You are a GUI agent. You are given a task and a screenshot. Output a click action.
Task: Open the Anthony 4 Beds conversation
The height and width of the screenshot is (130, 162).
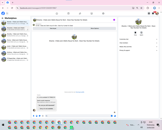15,53
